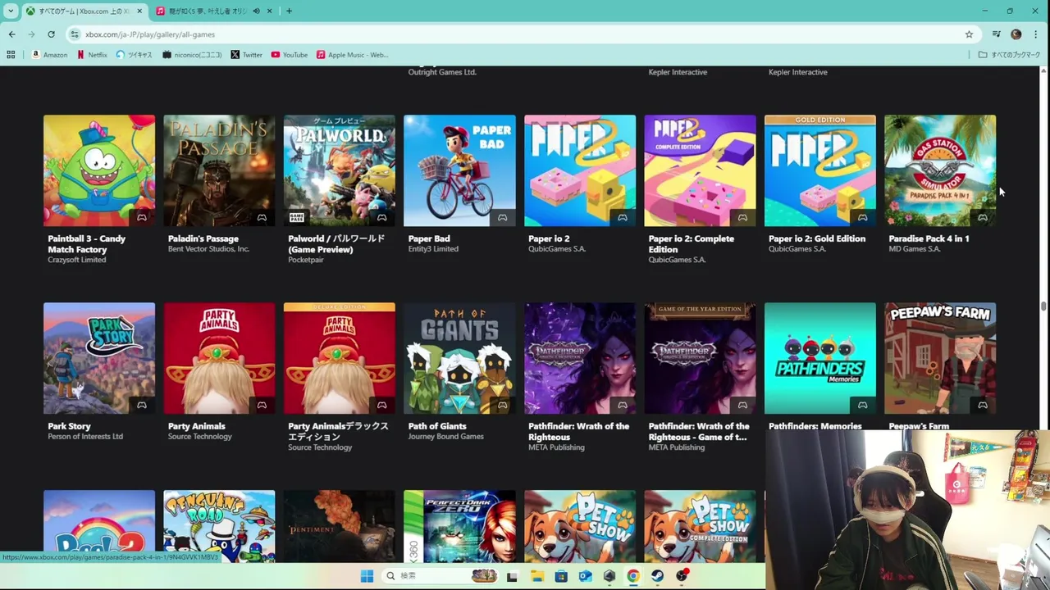Bookmark this page with the star icon
The width and height of the screenshot is (1050, 590).
(x=969, y=34)
